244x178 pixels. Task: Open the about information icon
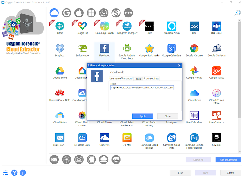coord(23,173)
